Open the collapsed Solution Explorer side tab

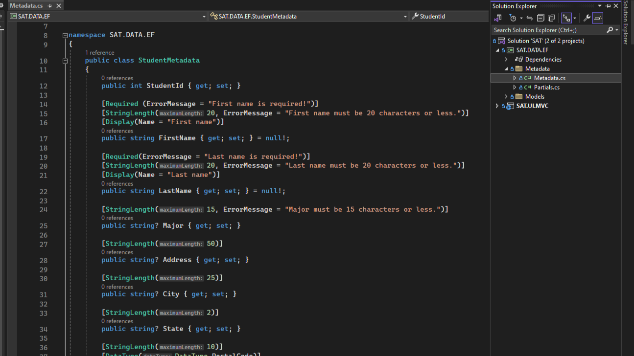(625, 22)
